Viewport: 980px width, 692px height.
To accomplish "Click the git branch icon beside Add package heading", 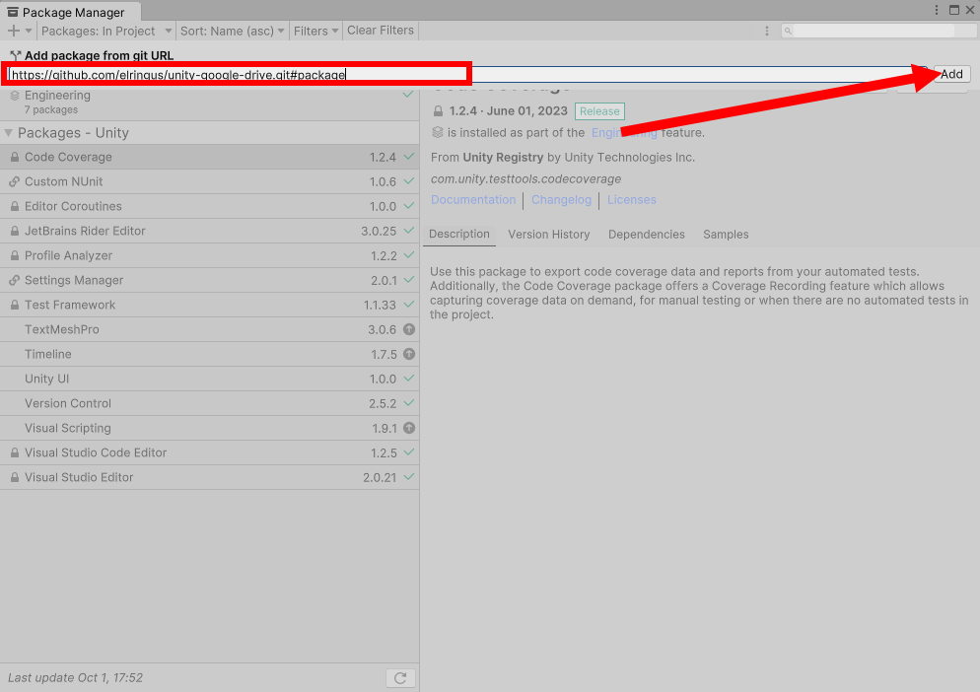I will click(x=16, y=55).
